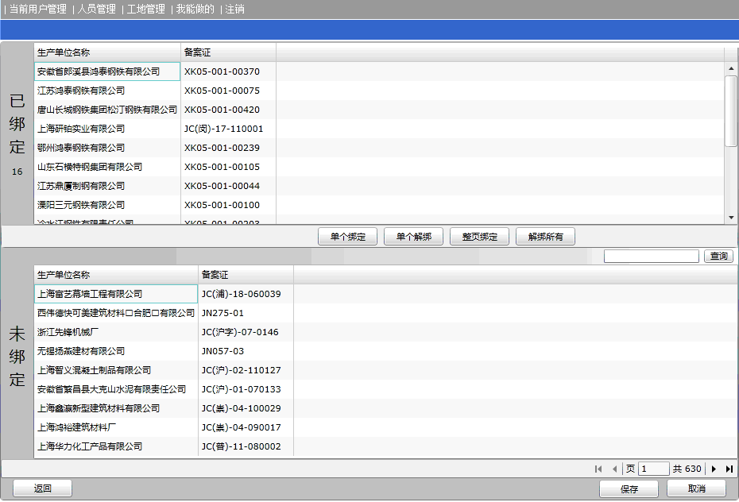This screenshot has height=502, width=739.
Task: Click the bound list scroll-up arrow
Action: 731,68
